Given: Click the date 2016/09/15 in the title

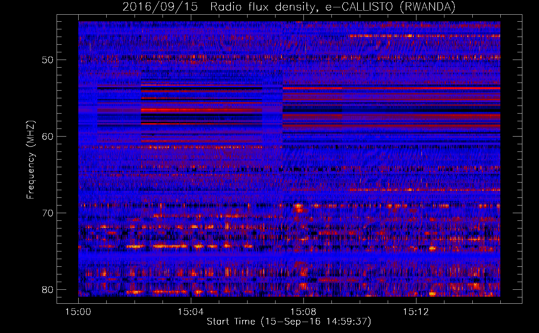Looking at the screenshot, I should [x=160, y=7].
